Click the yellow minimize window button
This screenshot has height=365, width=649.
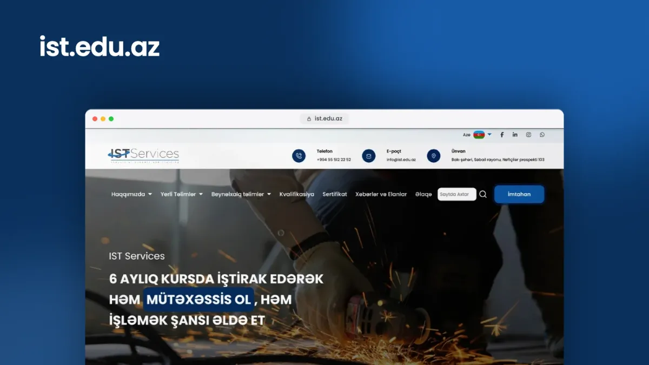tap(103, 119)
